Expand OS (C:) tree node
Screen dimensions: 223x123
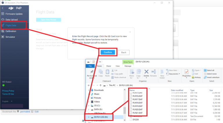pyautogui.click(x=89, y=106)
